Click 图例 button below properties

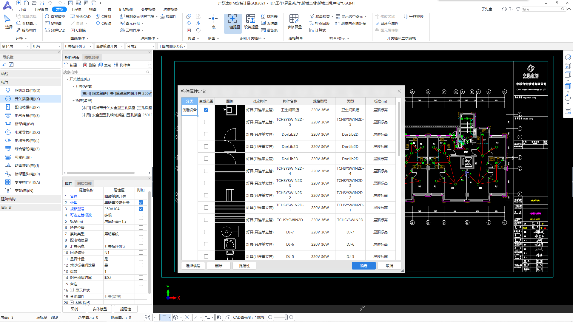coord(74,309)
